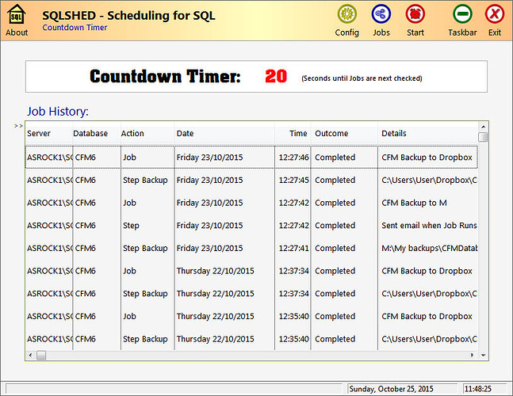Open the Jobs icon in toolbar
The width and height of the screenshot is (513, 396).
(381, 14)
